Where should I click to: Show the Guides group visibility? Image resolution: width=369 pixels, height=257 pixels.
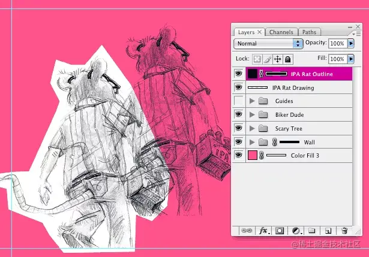pos(238,101)
